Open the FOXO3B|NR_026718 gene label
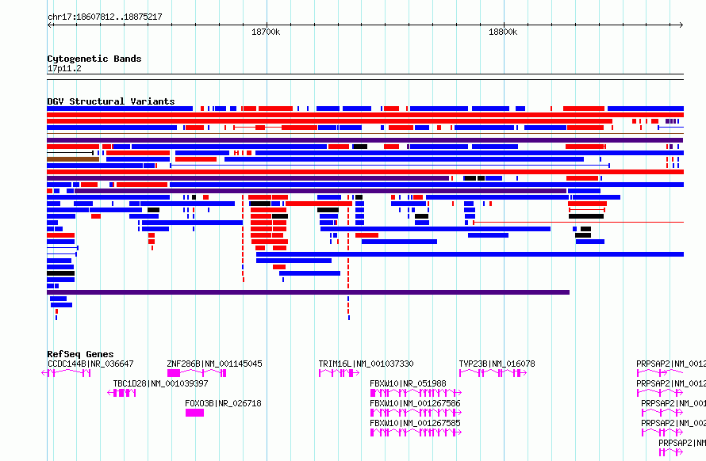Image resolution: width=706 pixels, height=461 pixels. pos(223,403)
